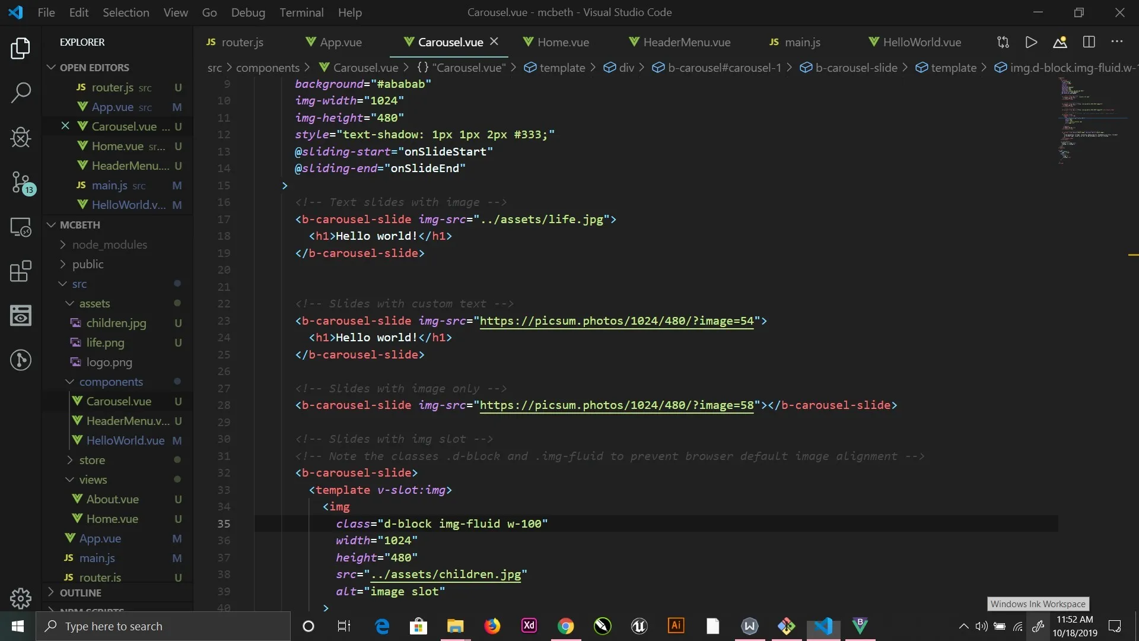The height and width of the screenshot is (641, 1139).
Task: Open the Terminal menu
Action: pos(301,12)
